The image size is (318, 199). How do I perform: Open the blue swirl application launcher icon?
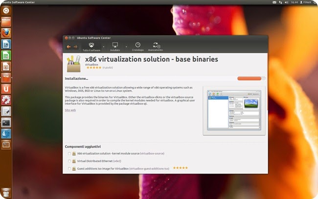pos(6,133)
